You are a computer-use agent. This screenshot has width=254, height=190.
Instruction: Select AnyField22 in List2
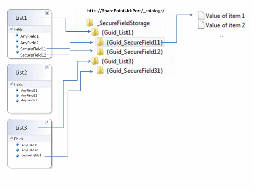coord(29,95)
